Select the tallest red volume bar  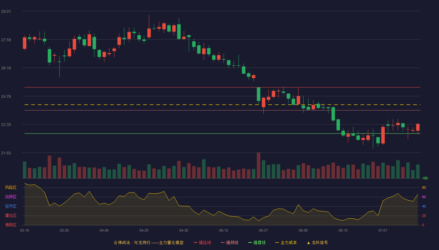(258, 165)
